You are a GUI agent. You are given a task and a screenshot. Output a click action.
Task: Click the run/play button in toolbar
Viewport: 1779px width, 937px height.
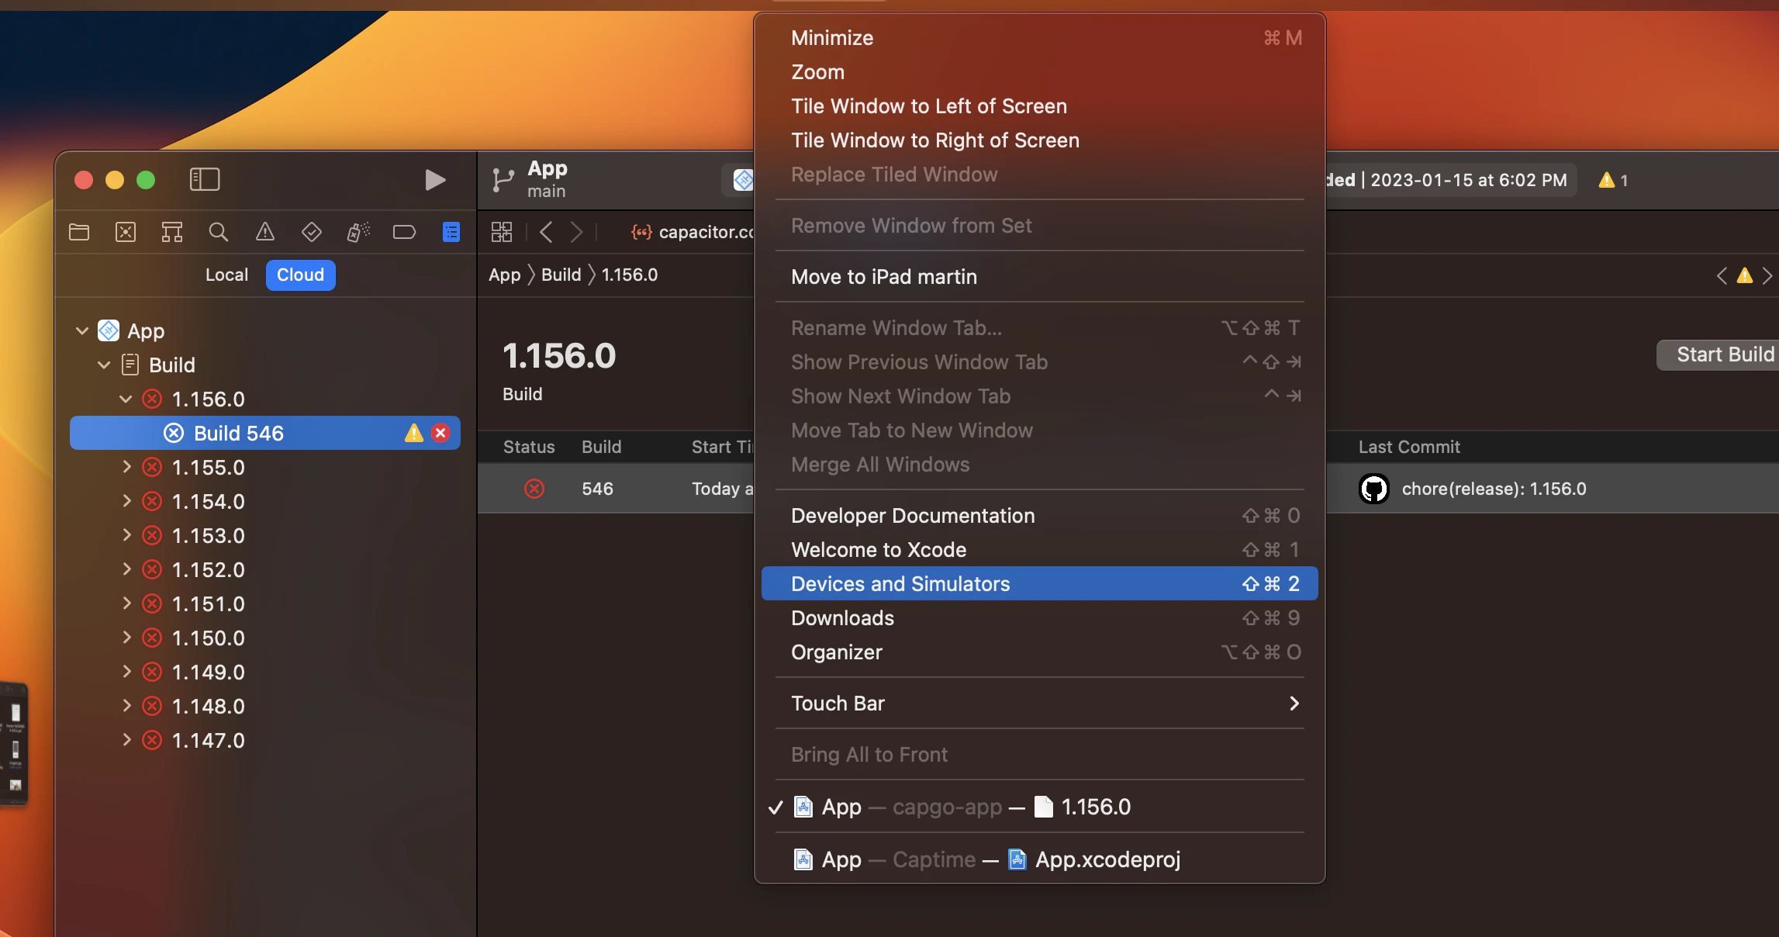(435, 180)
